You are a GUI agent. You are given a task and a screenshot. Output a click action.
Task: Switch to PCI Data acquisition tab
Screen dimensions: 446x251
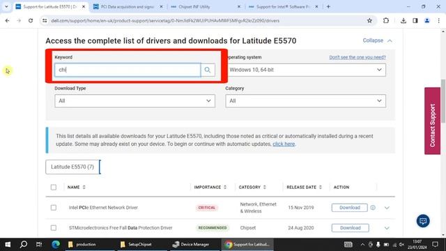point(128,6)
